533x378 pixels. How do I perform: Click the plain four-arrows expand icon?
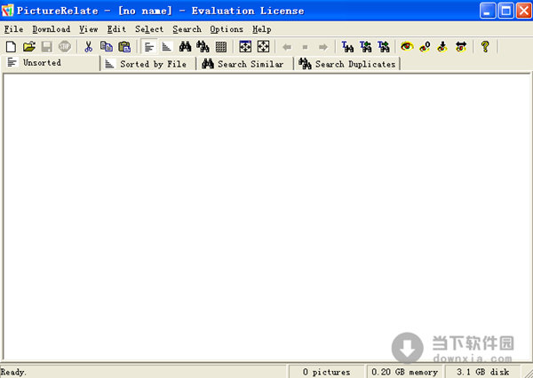coord(263,46)
